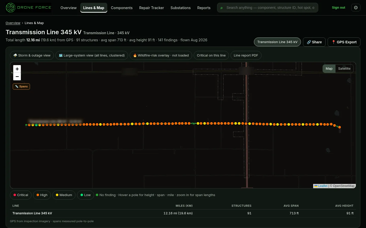
Task: Open the Substations tab
Action: point(180,8)
